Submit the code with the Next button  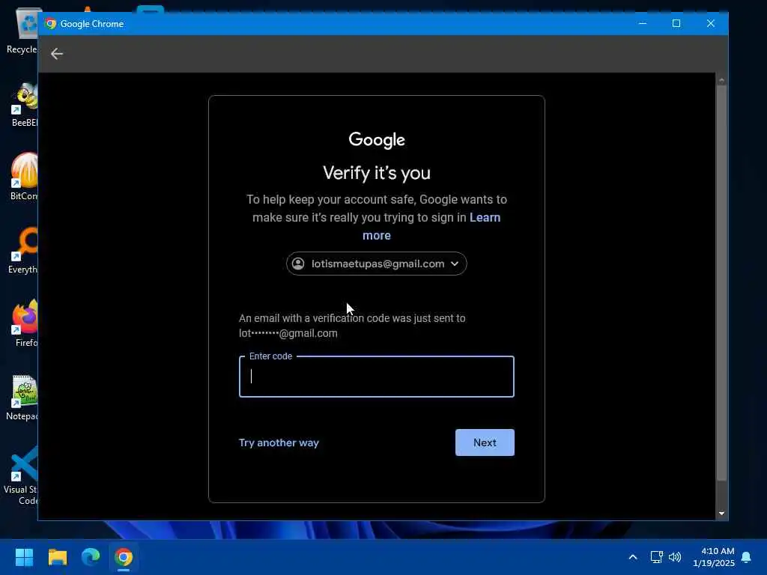(485, 442)
